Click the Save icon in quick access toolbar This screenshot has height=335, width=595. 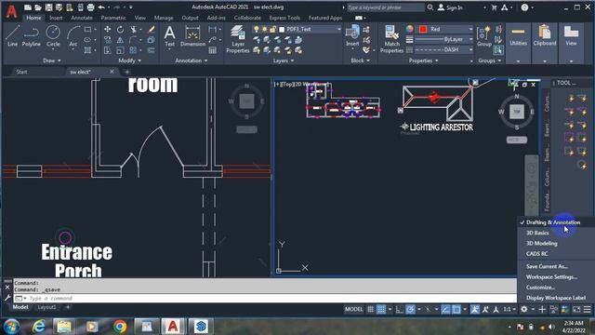click(x=48, y=7)
